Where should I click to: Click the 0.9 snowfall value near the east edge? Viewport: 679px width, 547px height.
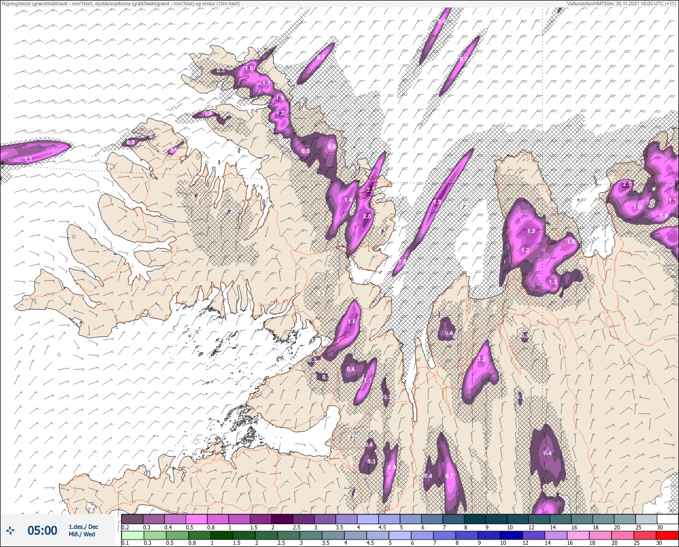[663, 216]
